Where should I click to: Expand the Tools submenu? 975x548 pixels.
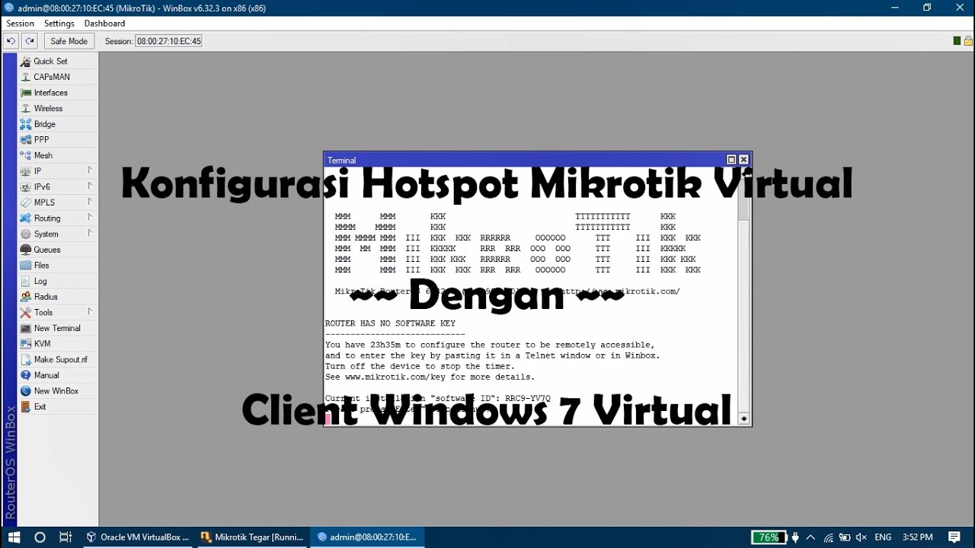[58, 312]
